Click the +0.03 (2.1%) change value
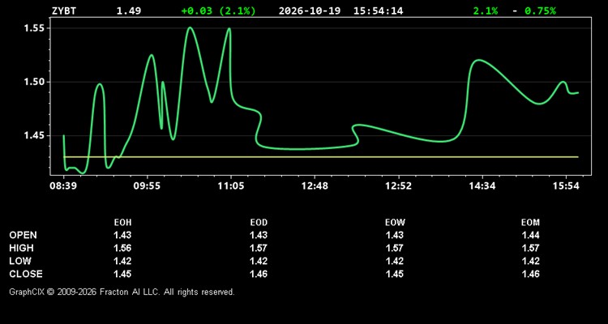Viewport: 608px width, 324px height. click(218, 11)
